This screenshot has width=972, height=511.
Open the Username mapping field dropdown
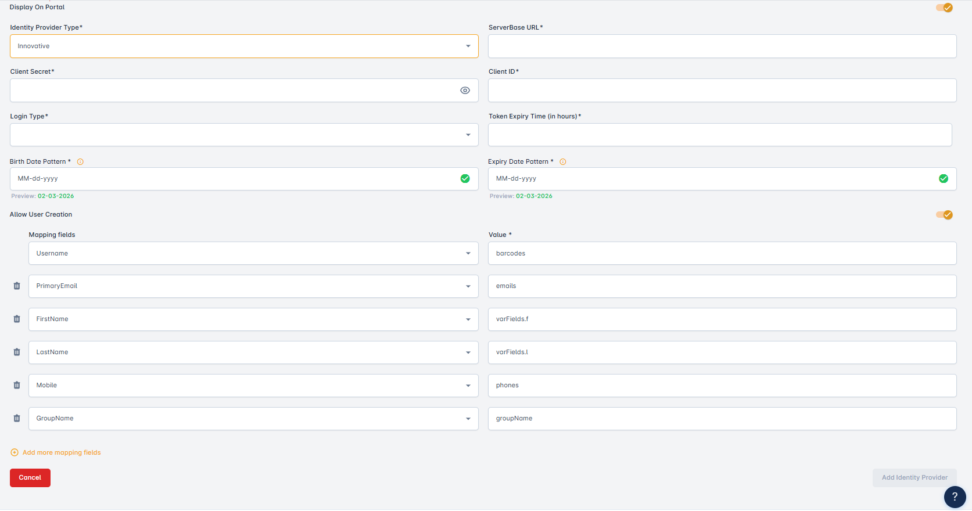pos(253,254)
